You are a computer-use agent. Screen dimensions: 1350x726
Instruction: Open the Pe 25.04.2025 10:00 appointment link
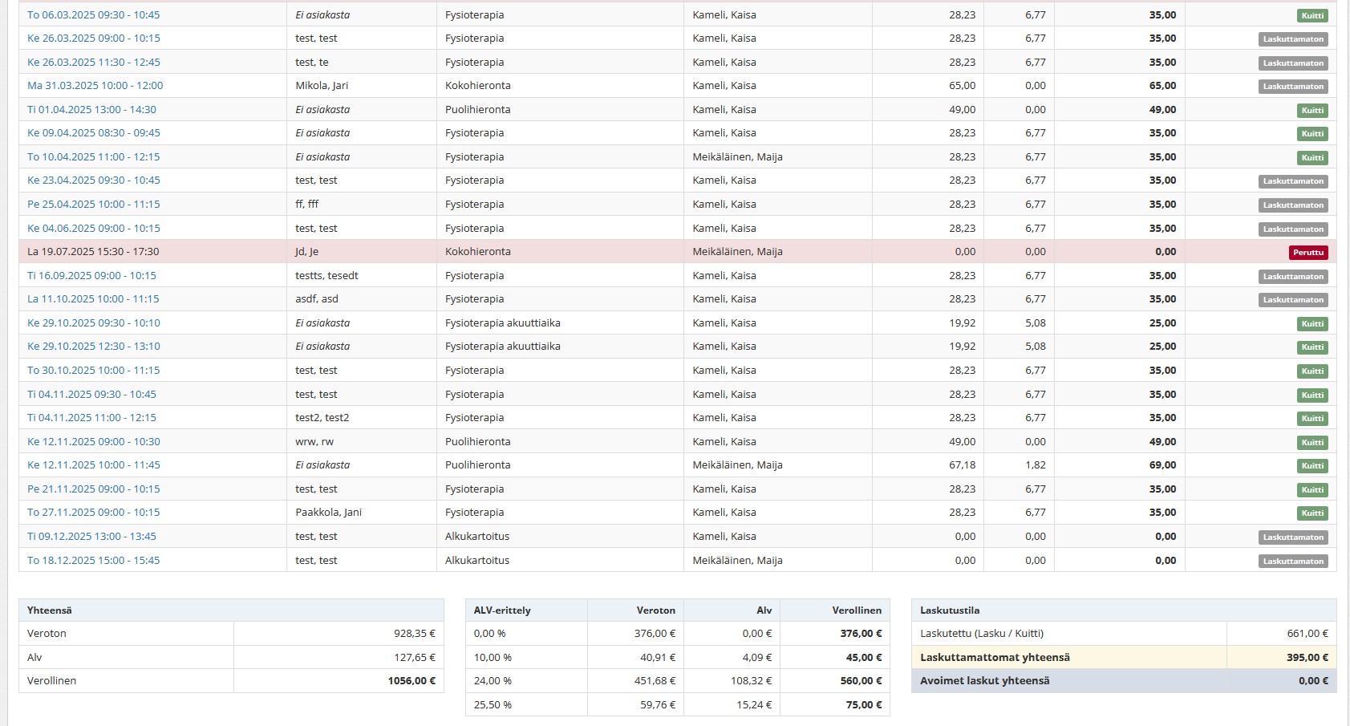[x=93, y=204]
